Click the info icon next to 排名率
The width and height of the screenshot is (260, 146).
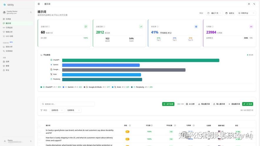tap(157, 27)
